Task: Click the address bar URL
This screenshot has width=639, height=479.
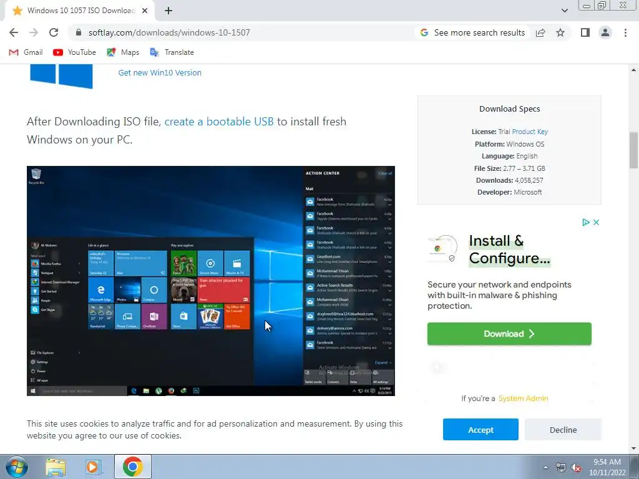Action: [169, 32]
